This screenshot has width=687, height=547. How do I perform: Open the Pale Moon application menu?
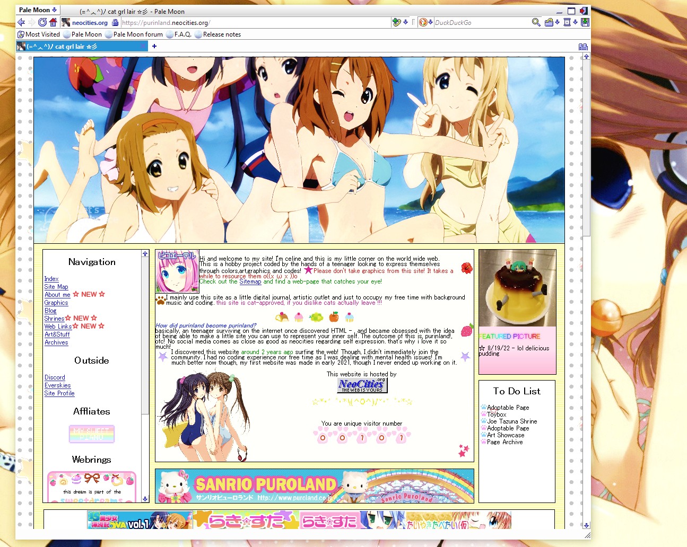pos(38,10)
